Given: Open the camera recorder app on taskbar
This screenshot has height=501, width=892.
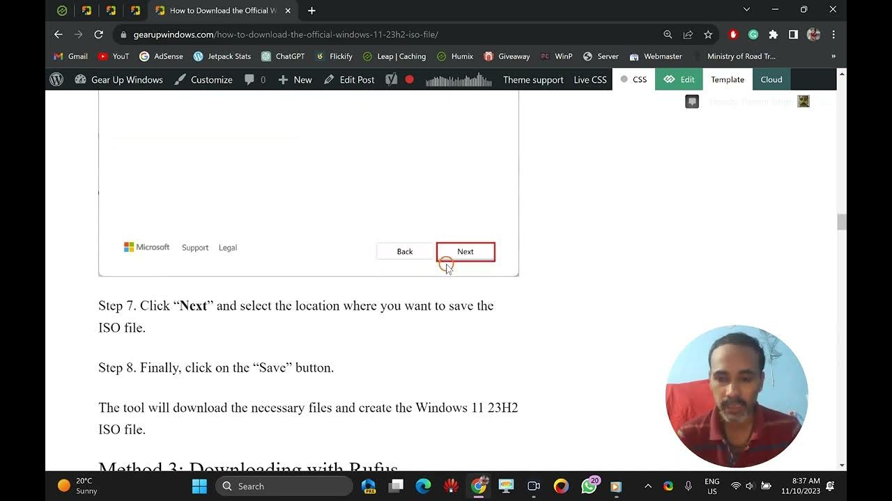Looking at the screenshot, I should point(534,486).
